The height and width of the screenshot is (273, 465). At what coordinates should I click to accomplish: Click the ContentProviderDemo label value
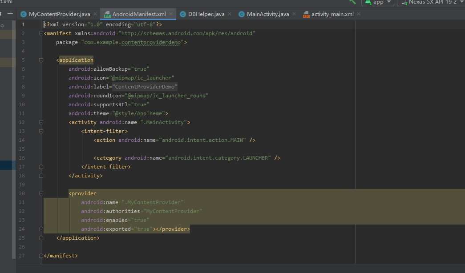(145, 87)
